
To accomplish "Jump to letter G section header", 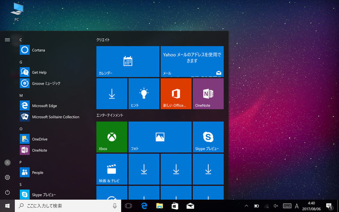I will (21, 62).
